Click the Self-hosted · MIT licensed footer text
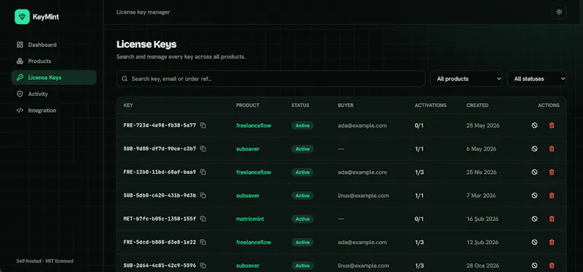Screen dimensions: 583x272 44,261
